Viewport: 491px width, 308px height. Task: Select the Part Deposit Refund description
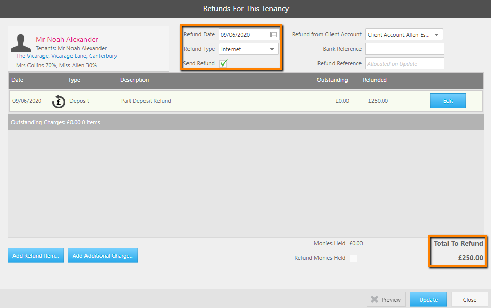(146, 101)
